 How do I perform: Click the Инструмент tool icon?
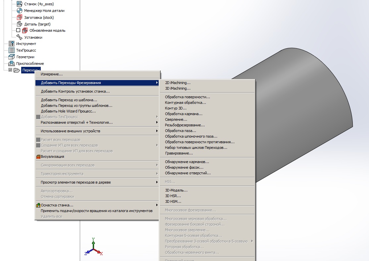(11, 44)
